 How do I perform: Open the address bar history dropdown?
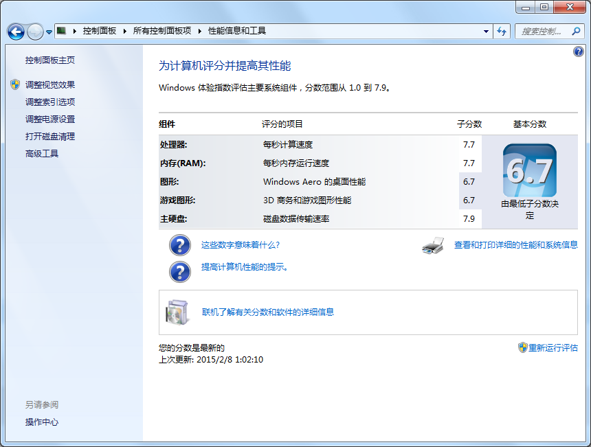487,32
